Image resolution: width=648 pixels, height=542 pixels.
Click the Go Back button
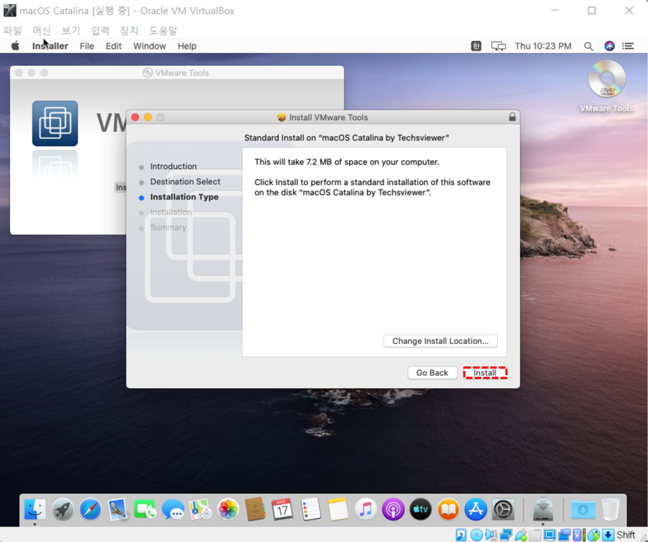432,372
